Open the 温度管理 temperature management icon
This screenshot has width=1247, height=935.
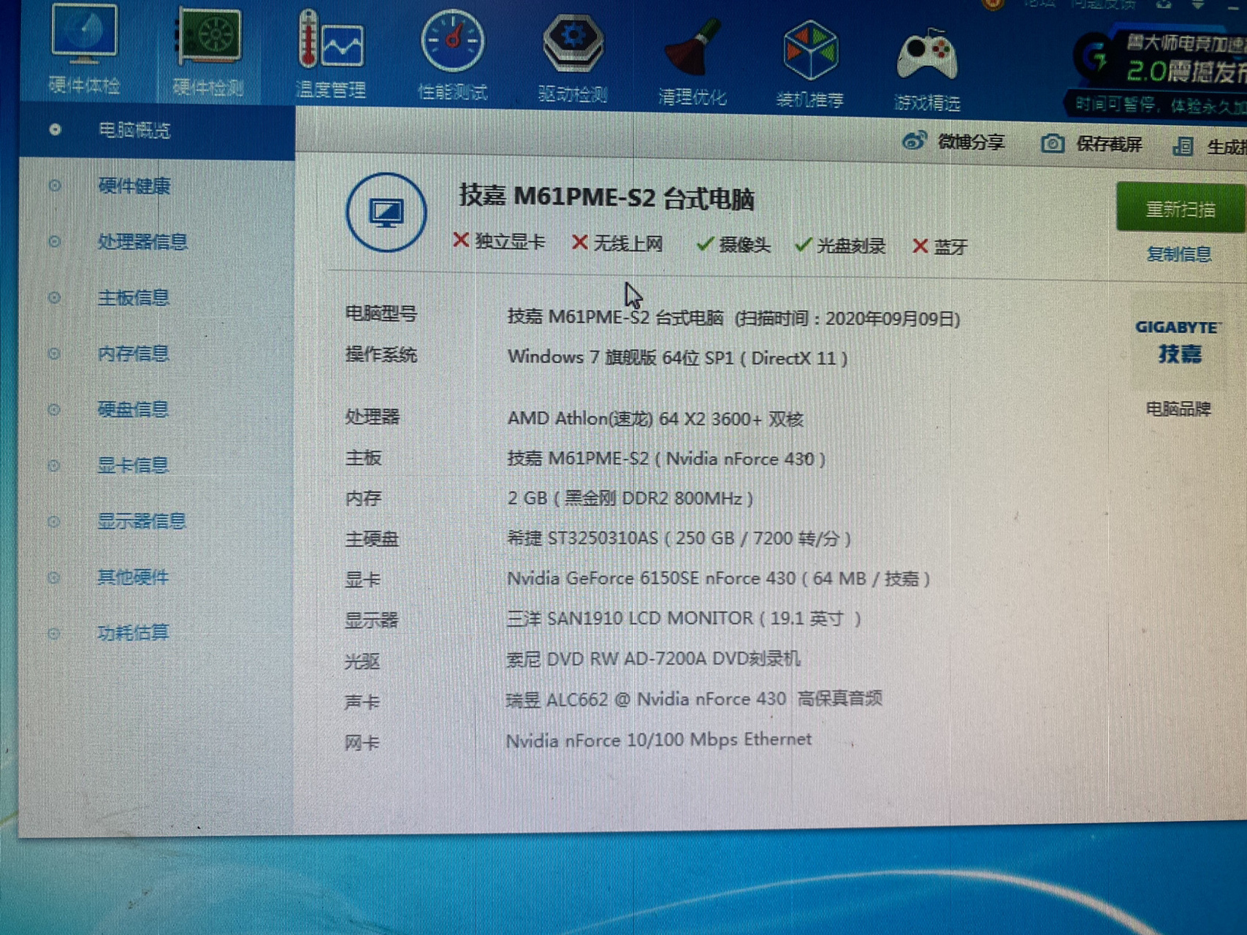pos(331,54)
